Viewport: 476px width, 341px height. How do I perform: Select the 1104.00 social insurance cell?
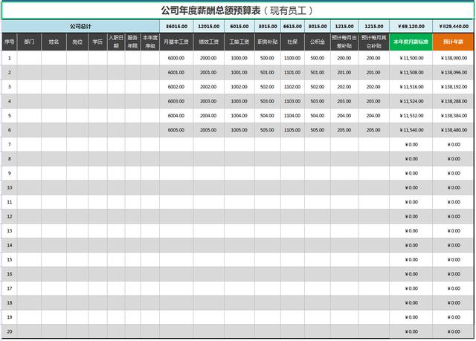click(292, 115)
